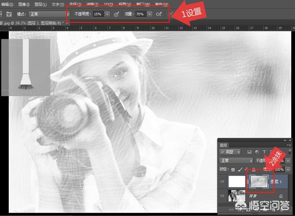Click the adjustment layer filter icon
295x216 pixels.
click(257, 151)
